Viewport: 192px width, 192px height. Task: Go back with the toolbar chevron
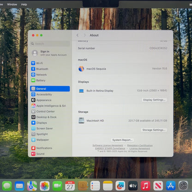pyautogui.click(x=78, y=35)
